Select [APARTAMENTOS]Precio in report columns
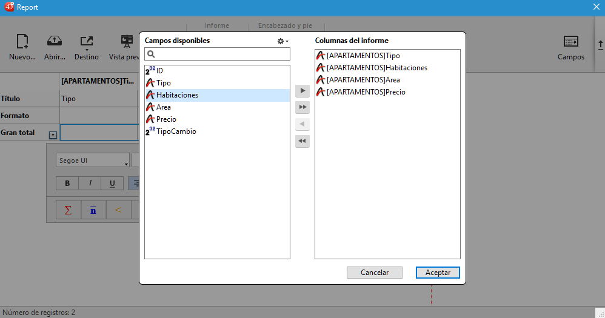 pos(366,92)
